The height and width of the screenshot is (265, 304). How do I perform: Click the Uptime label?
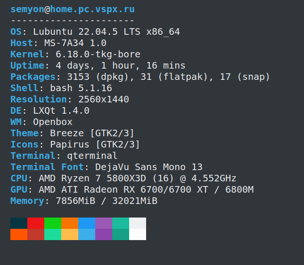[x=27, y=66]
